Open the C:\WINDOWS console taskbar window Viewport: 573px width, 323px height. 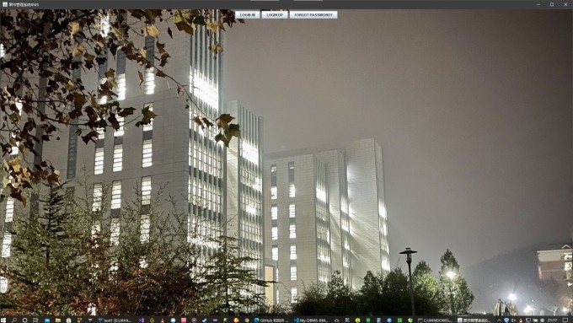coord(436,320)
